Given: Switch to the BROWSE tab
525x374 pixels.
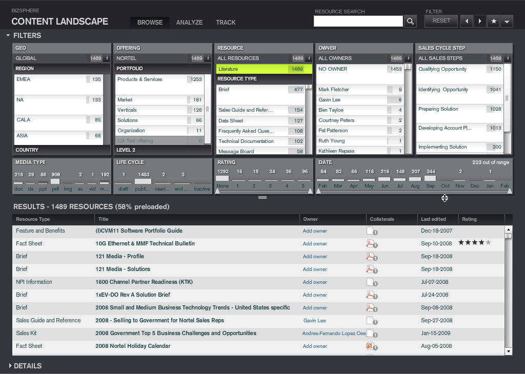Looking at the screenshot, I should 150,23.
